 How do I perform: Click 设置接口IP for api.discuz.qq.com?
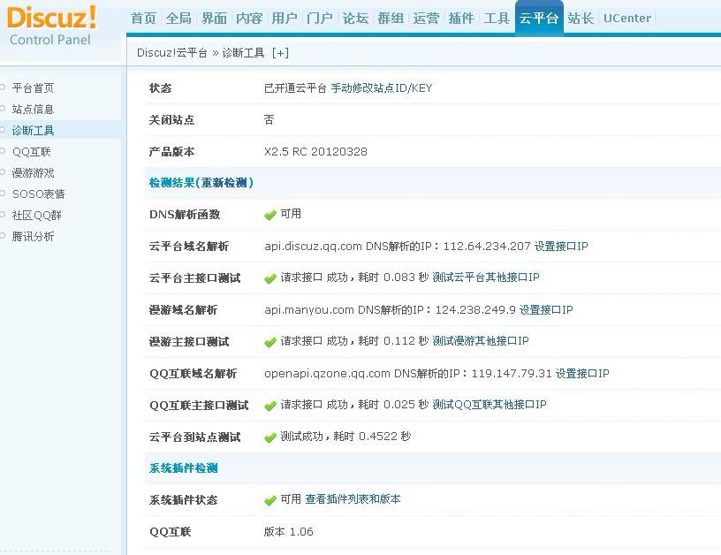pos(561,247)
